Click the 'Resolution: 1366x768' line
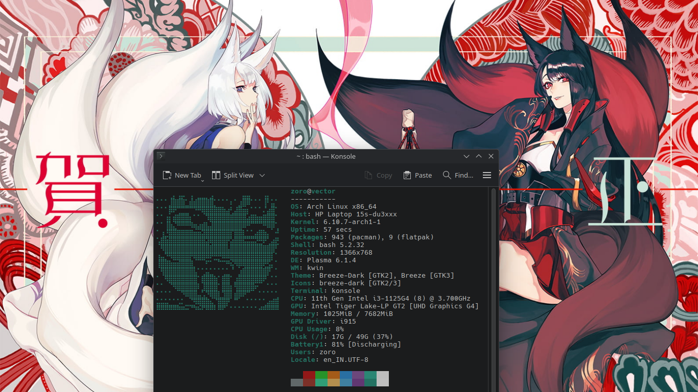 332,253
